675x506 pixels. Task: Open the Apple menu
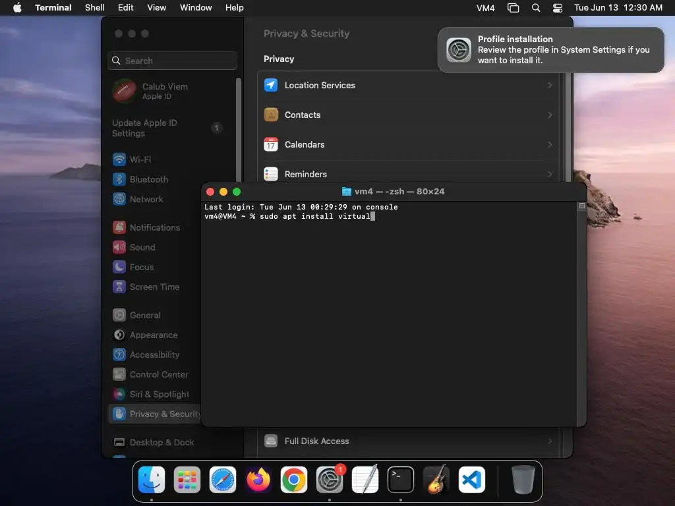coord(17,7)
